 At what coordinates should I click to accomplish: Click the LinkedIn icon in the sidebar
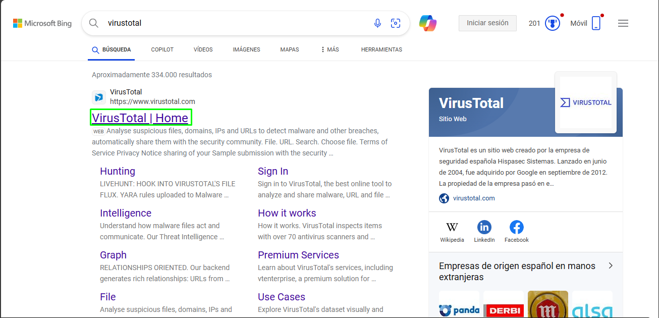[x=484, y=228]
